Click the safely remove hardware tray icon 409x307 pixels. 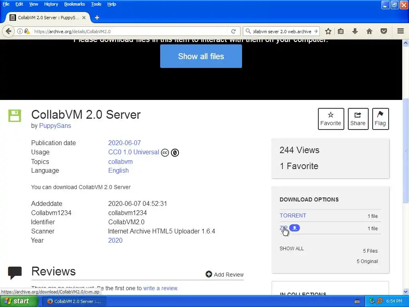(372, 301)
